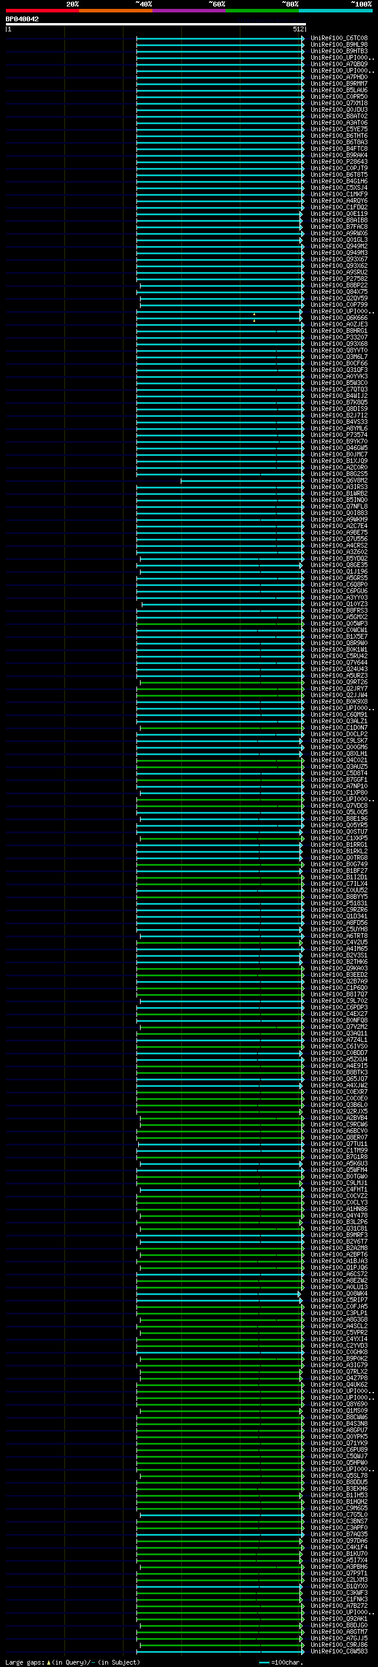Select hit UniRef100_C5YE75
The height and width of the screenshot is (1667, 378).
338,129
